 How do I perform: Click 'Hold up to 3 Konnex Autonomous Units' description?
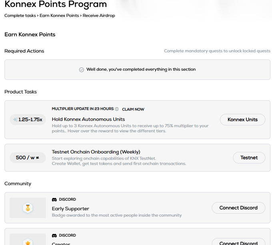[130, 128]
